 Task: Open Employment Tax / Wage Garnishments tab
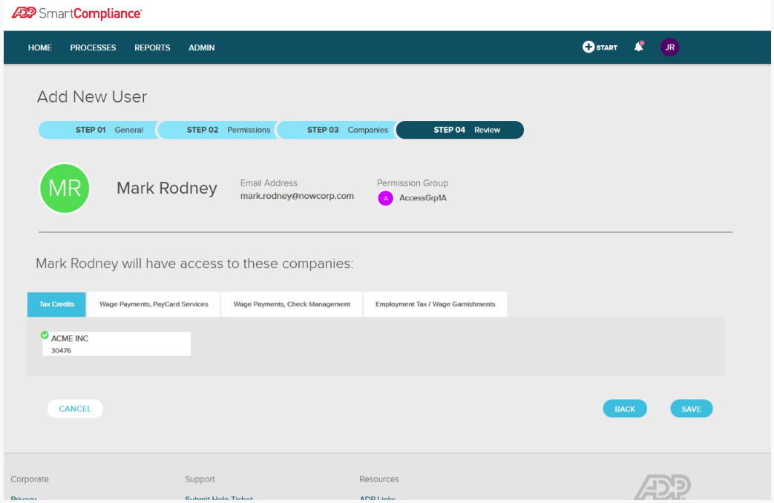pyautogui.click(x=435, y=304)
